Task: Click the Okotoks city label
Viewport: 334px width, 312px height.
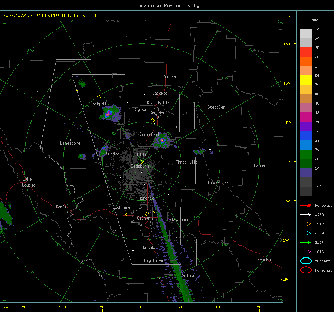Action: [148, 247]
